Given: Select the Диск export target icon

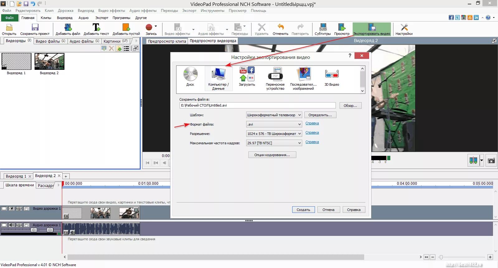Looking at the screenshot, I should click(x=190, y=77).
